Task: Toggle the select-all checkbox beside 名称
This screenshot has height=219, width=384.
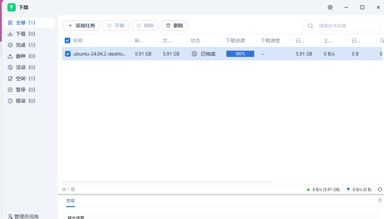Action: click(67, 41)
